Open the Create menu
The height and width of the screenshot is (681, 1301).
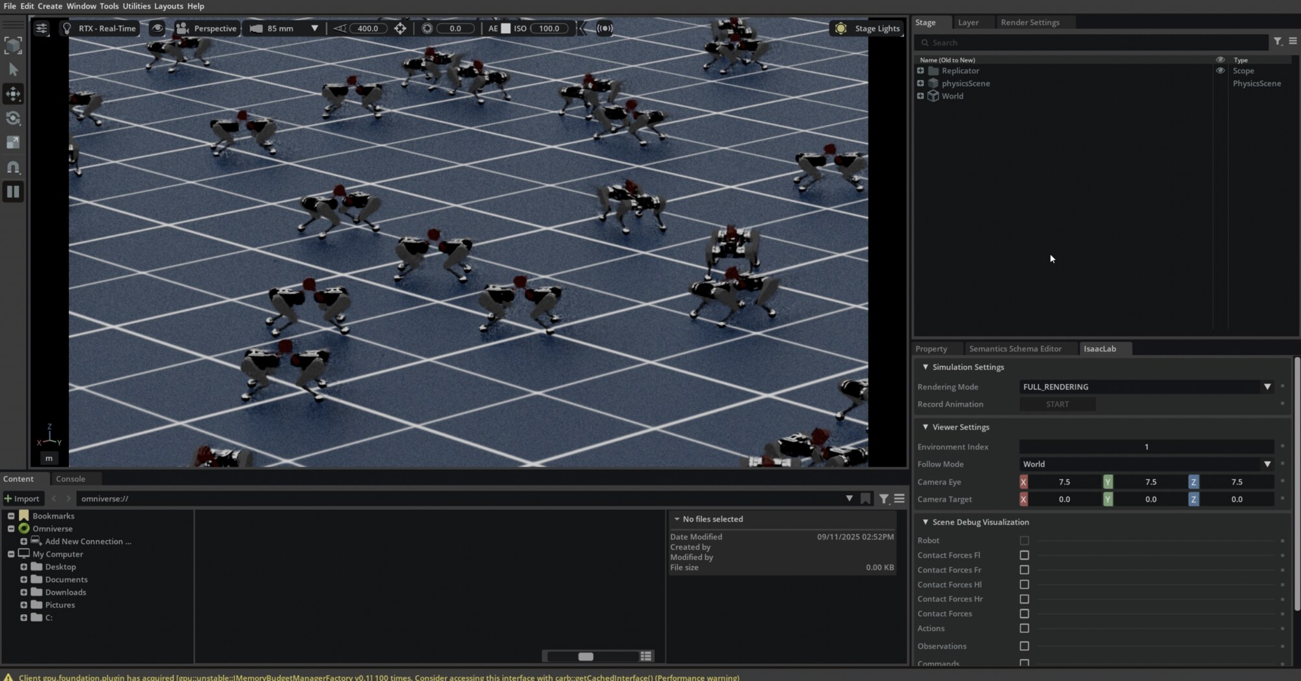[x=50, y=6]
